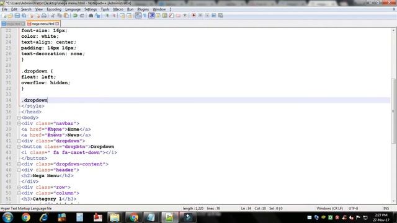Click the Copy toolbar icon
The image size is (397, 223).
[60, 15]
